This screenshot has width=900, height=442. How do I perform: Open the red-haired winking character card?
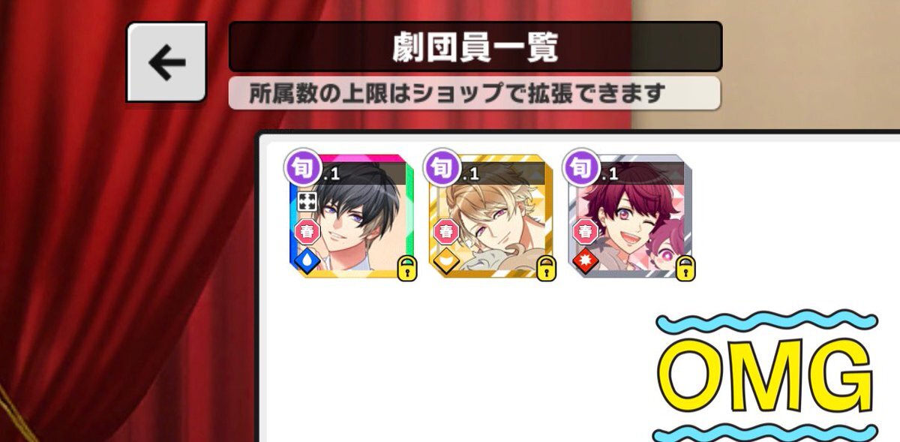click(631, 216)
